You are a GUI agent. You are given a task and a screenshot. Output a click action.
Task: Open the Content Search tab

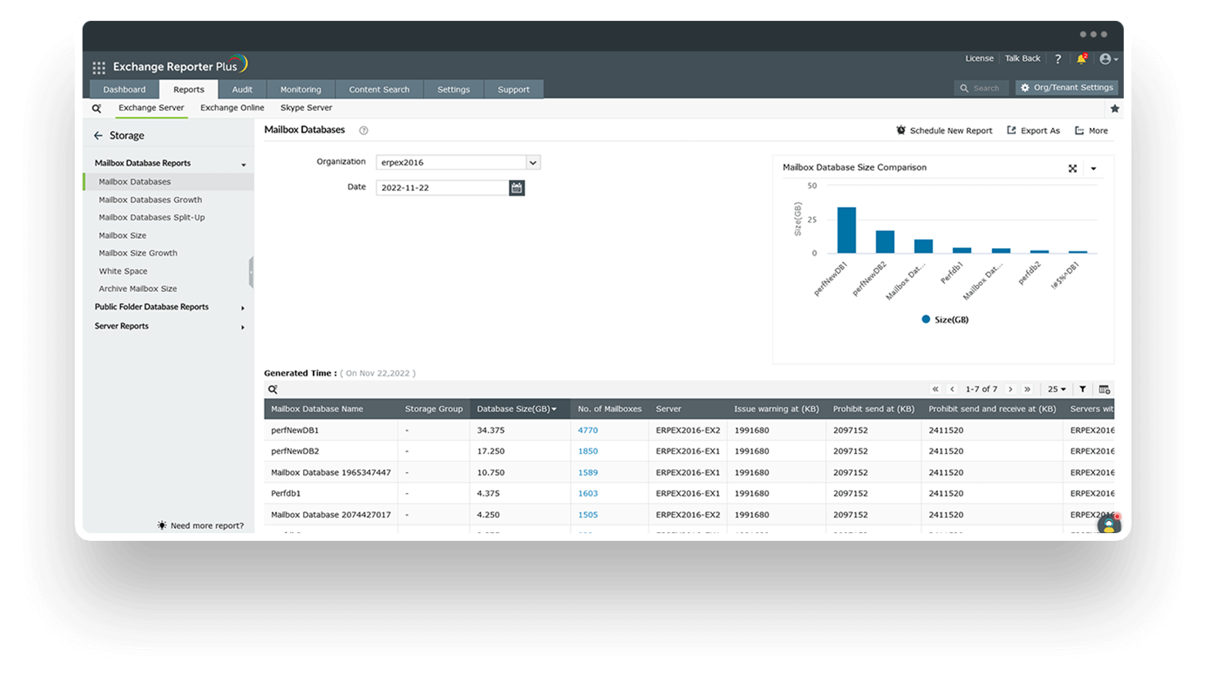pyautogui.click(x=379, y=89)
